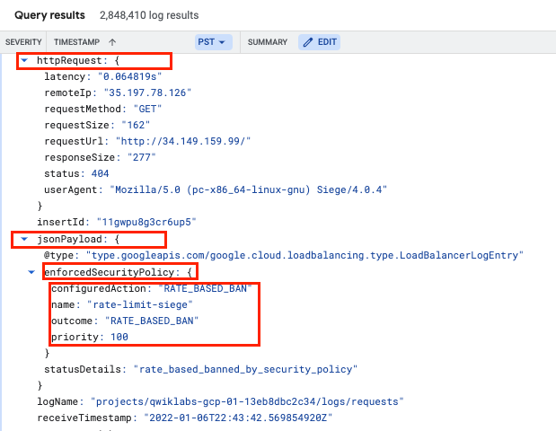This screenshot has width=556, height=431.
Task: Select the SEVERITY column header
Action: pos(23,42)
